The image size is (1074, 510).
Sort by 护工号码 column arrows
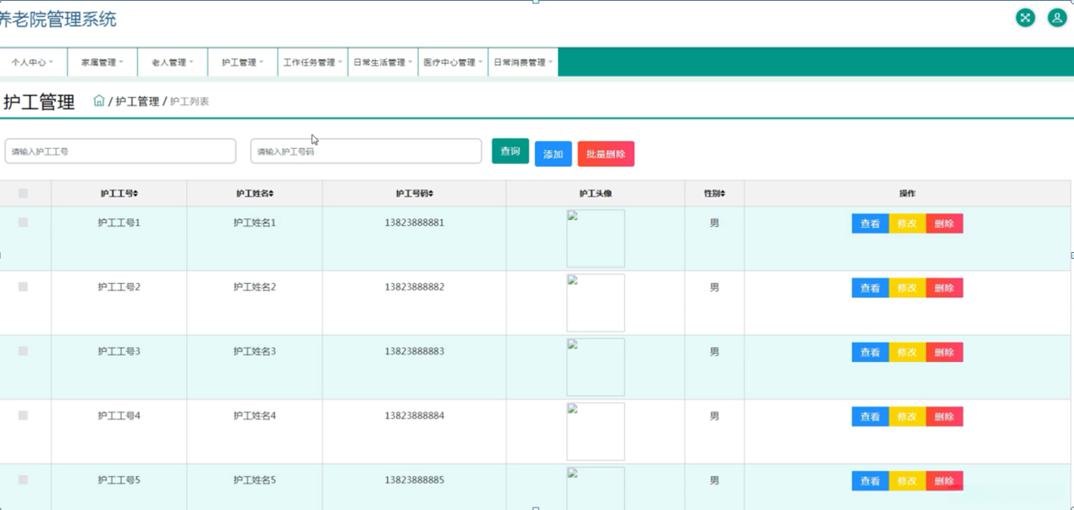click(431, 194)
